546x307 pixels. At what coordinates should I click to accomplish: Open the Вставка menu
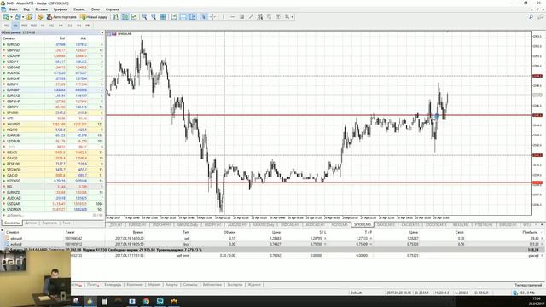(x=42, y=9)
